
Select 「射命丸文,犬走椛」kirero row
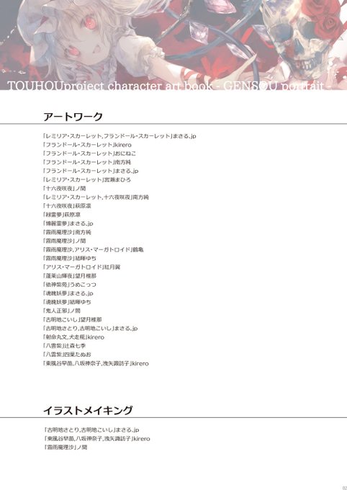click(73, 337)
